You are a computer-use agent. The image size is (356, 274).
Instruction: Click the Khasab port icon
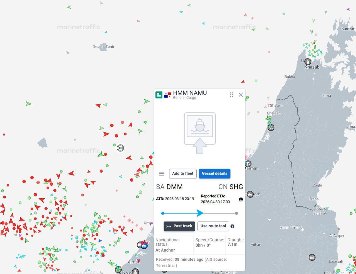[x=308, y=61]
